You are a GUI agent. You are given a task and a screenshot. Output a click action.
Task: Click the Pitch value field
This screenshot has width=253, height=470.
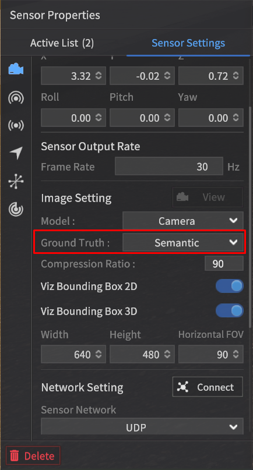pos(142,118)
